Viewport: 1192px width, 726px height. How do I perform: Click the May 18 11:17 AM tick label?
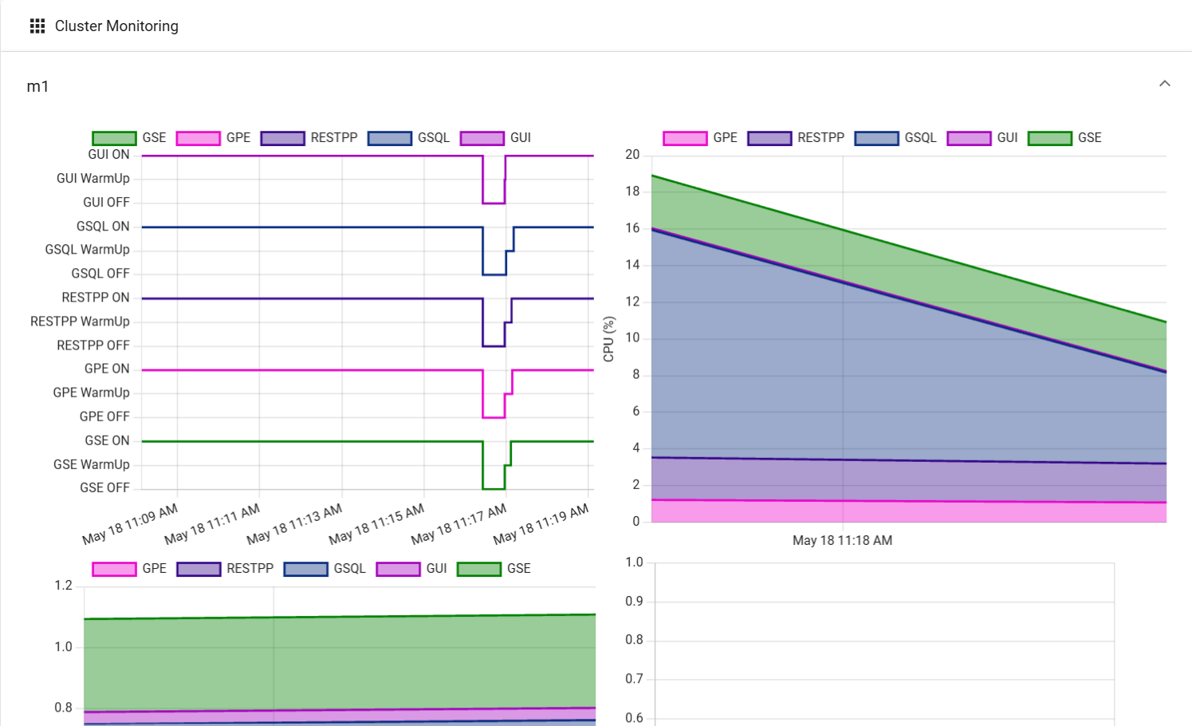458,524
